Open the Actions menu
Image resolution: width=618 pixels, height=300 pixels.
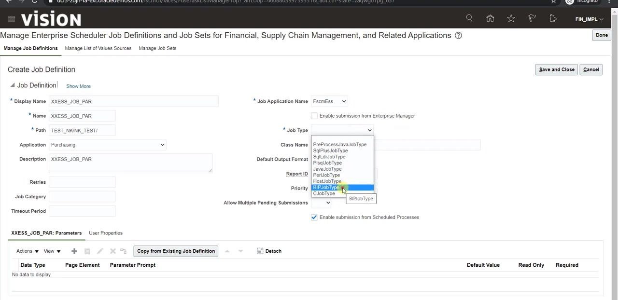28,251
